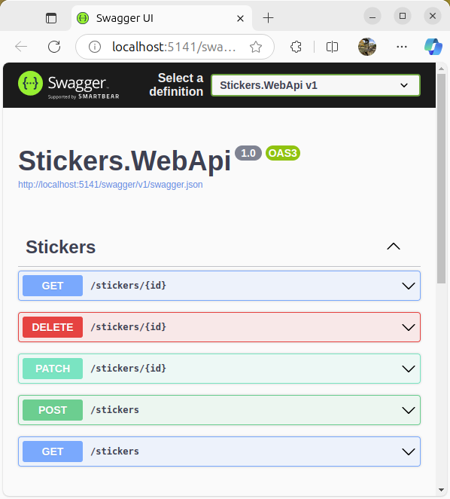Viewport: 450px width, 499px height.
Task: Expand the GET /stickers/{id} operation
Action: click(219, 286)
